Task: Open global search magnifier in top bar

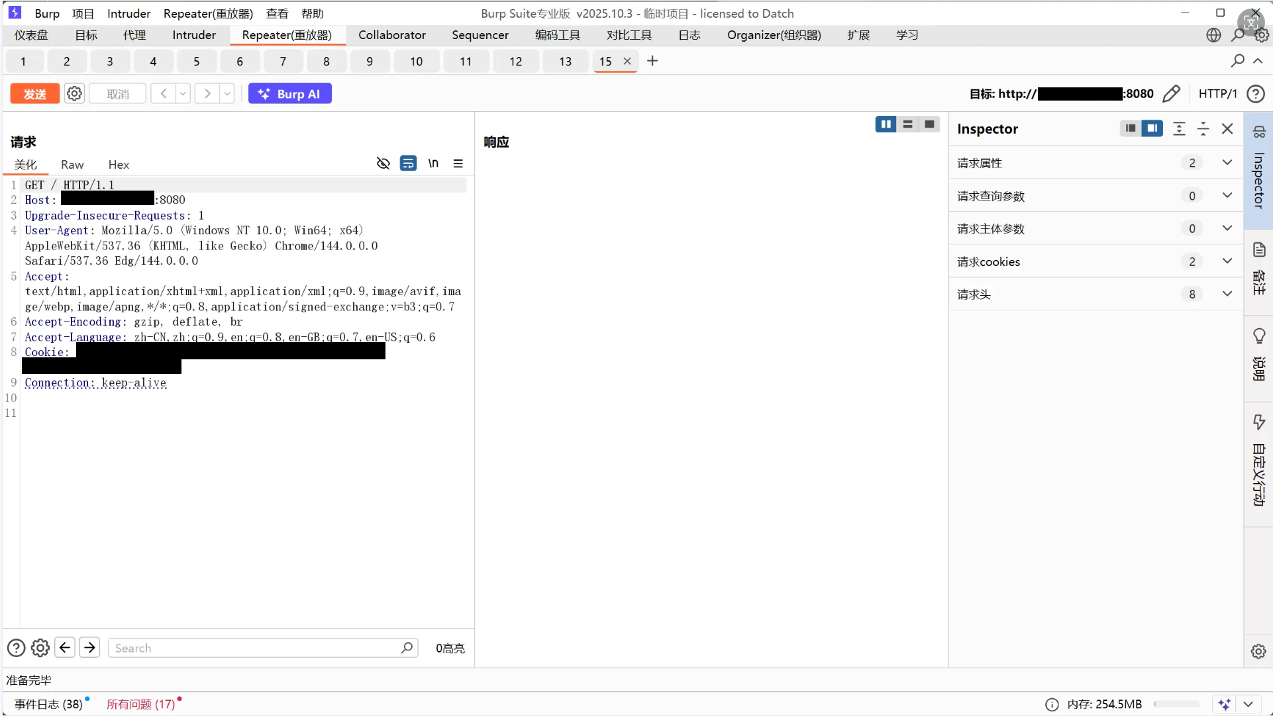Action: (x=1238, y=35)
